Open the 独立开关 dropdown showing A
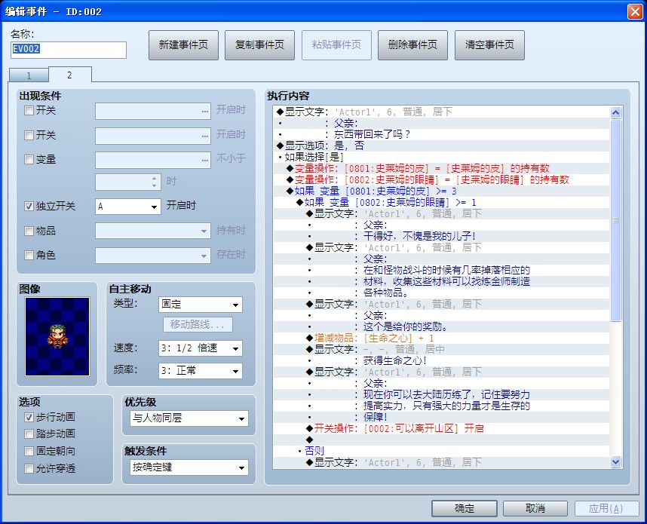647x524 pixels. (128, 207)
